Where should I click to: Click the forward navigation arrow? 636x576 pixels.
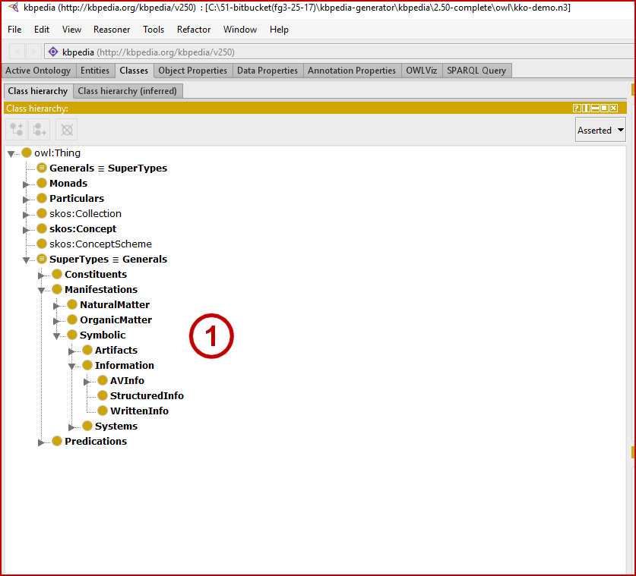[33, 52]
